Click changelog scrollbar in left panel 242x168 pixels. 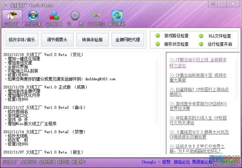(x=157, y=91)
